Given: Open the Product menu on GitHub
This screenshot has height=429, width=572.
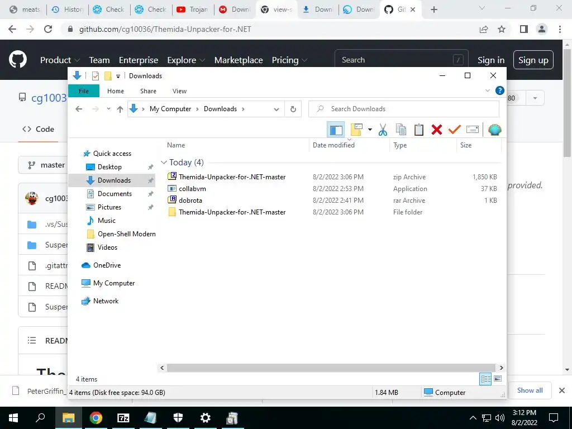Looking at the screenshot, I should pos(59,60).
